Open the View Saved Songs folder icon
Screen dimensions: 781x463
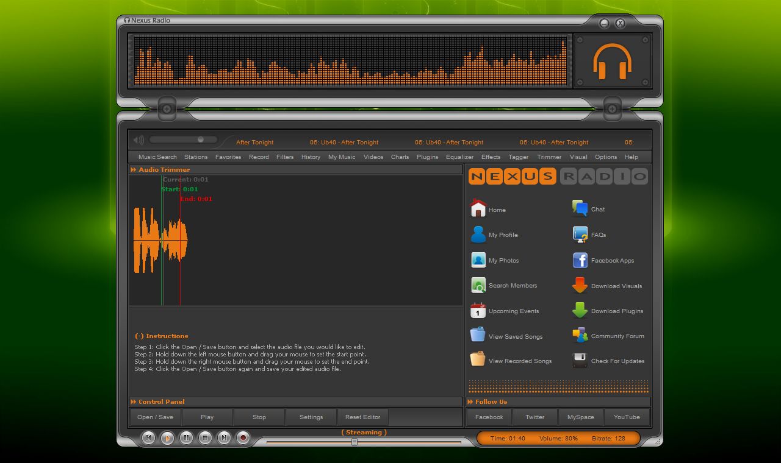tap(478, 335)
